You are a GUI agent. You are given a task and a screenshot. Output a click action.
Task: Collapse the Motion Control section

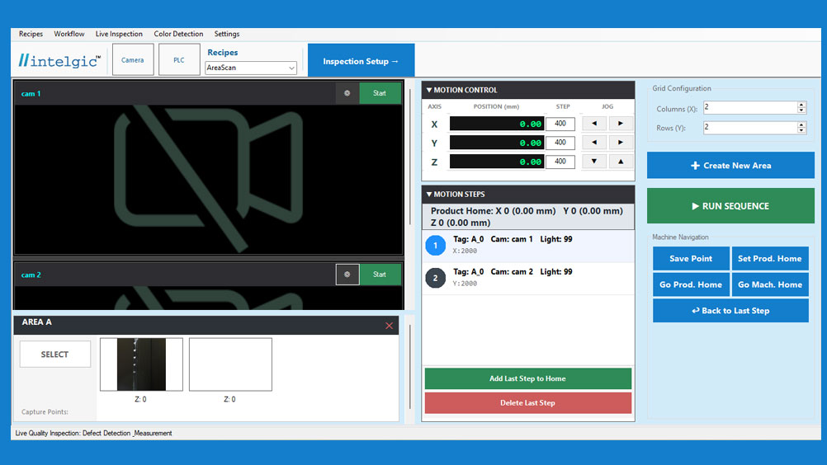pos(429,90)
